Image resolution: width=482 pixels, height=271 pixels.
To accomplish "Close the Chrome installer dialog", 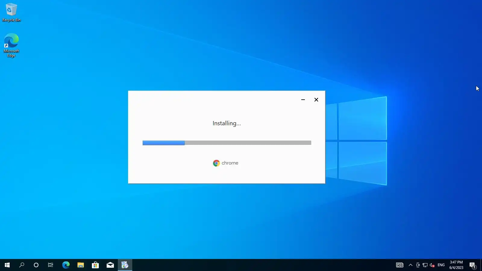I will click(x=316, y=100).
